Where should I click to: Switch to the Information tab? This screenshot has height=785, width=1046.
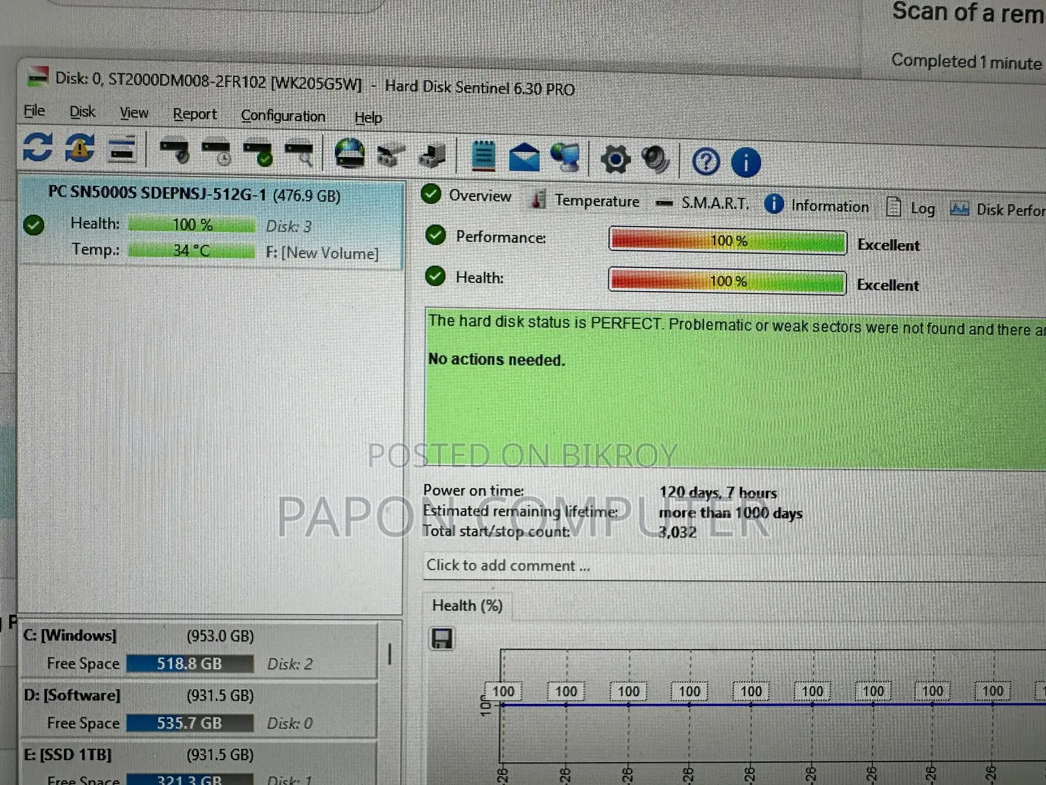(817, 205)
